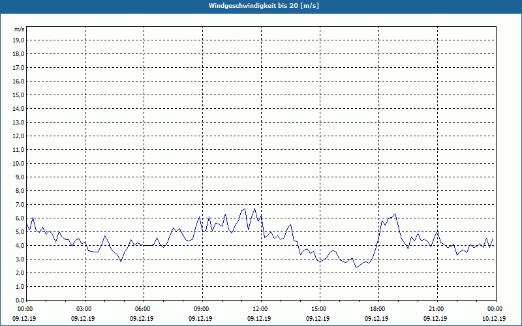Click the 18:00 time label
The image size is (522, 326).
tap(379, 309)
